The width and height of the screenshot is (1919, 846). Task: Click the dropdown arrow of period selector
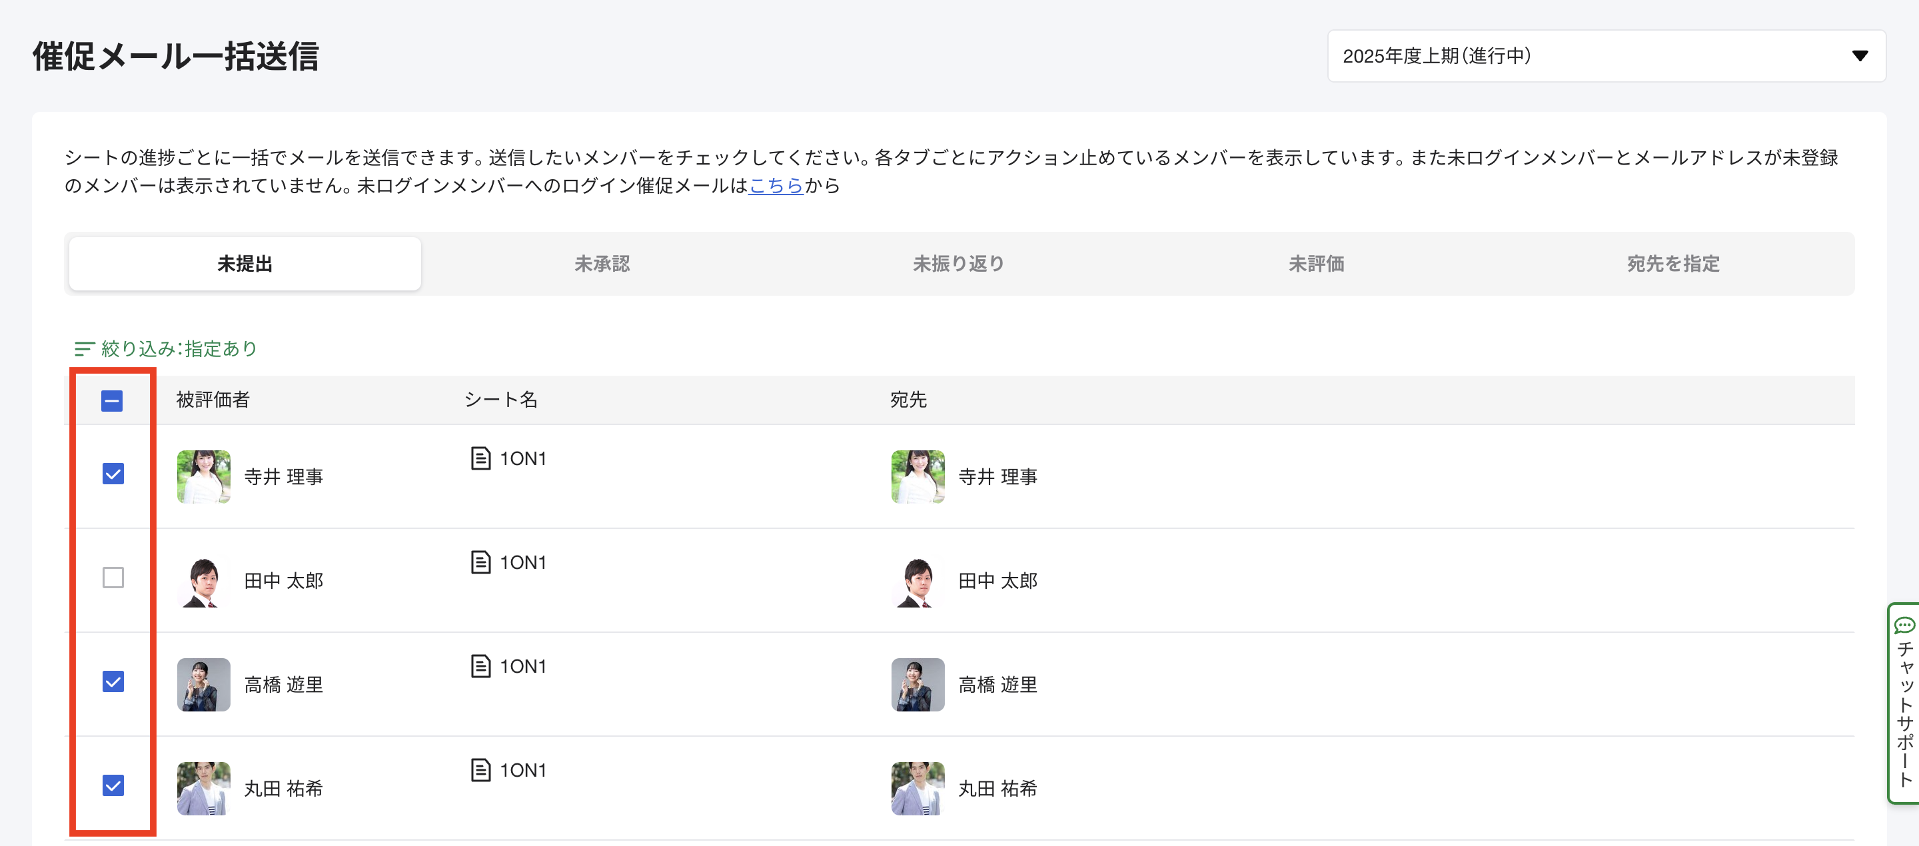[1860, 56]
